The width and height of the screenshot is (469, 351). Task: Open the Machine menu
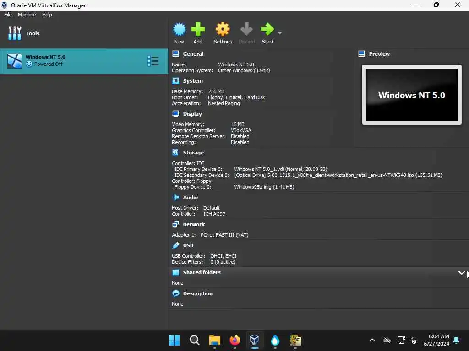coord(27,15)
